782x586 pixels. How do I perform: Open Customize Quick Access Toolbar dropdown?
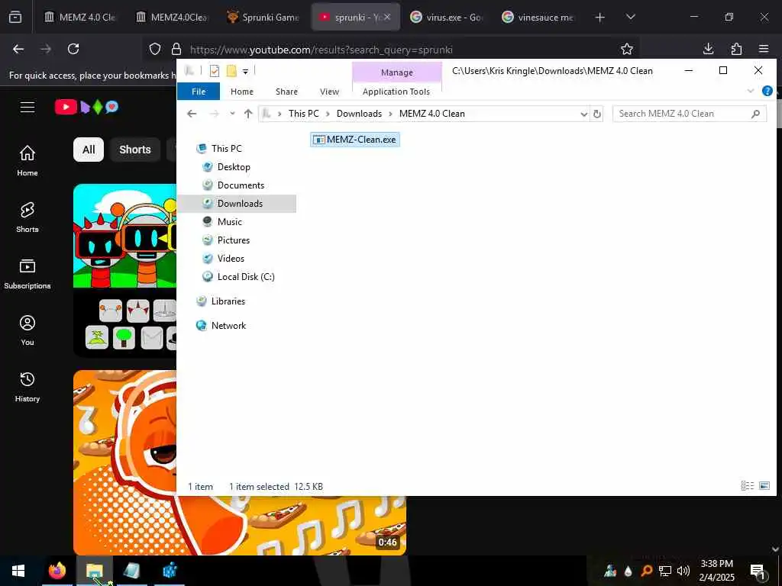click(245, 72)
